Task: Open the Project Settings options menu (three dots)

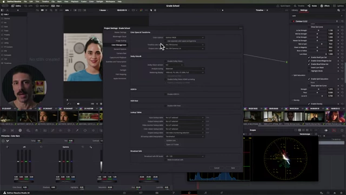Action: click(x=241, y=28)
